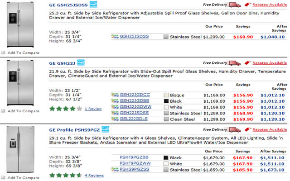Click Rebates Available link for GE Profile PSHS9PGZ
This screenshot has height=181, width=290.
point(269,129)
